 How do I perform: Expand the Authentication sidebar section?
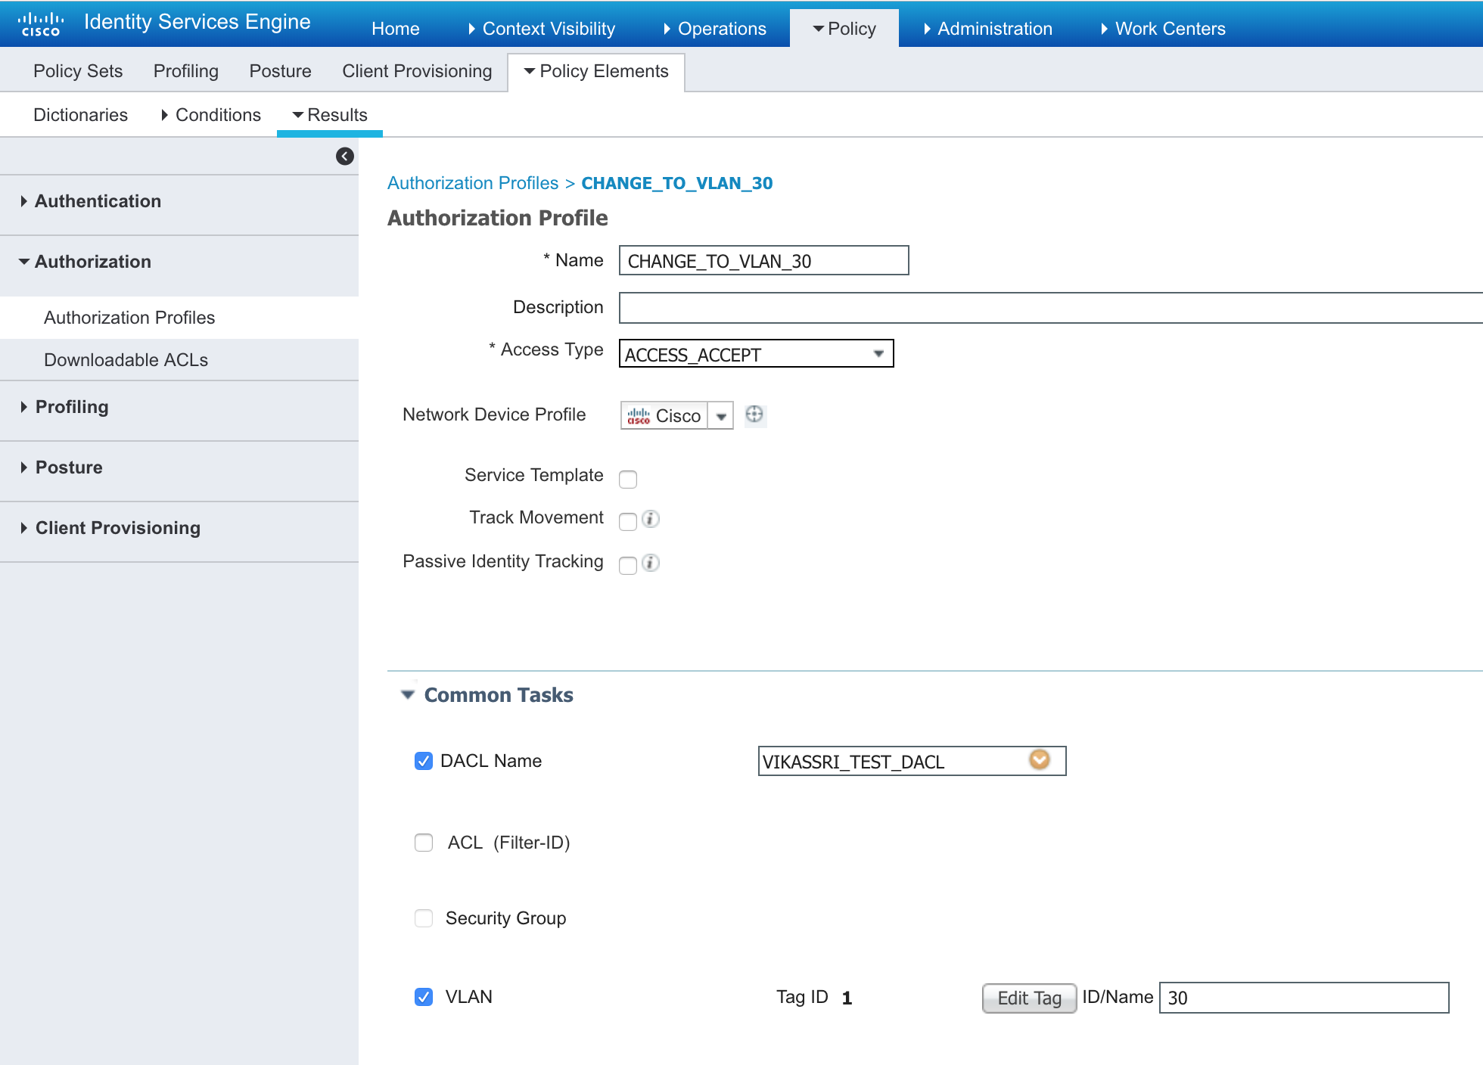click(98, 201)
